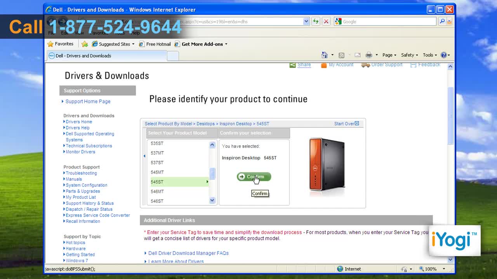
Task: Select 546ST in the model list
Action: point(157,201)
